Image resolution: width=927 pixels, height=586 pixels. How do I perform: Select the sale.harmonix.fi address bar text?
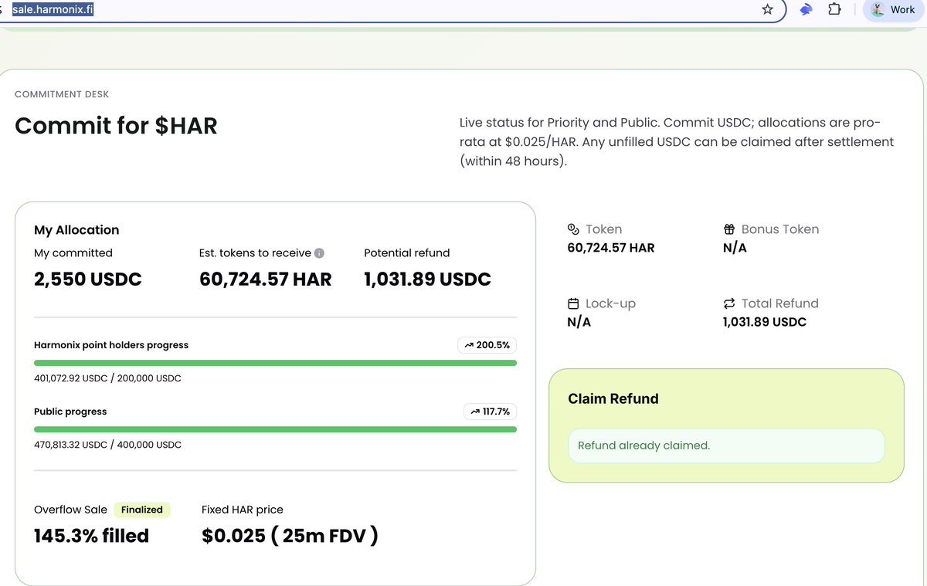click(50, 9)
